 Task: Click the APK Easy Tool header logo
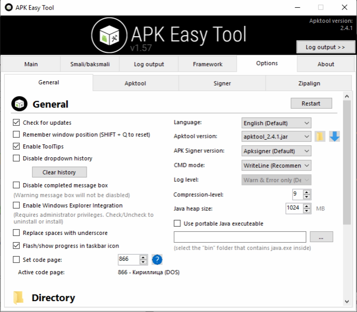point(109,35)
